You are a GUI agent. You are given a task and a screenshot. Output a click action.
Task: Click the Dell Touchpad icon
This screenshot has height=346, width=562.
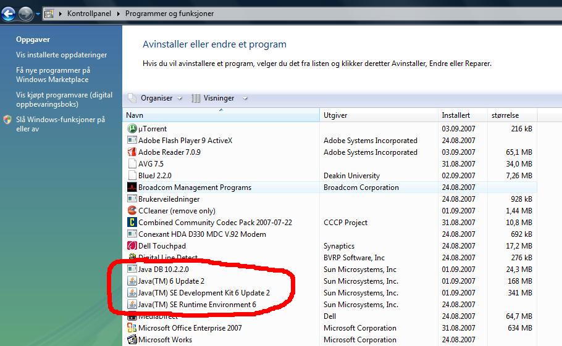132,245
